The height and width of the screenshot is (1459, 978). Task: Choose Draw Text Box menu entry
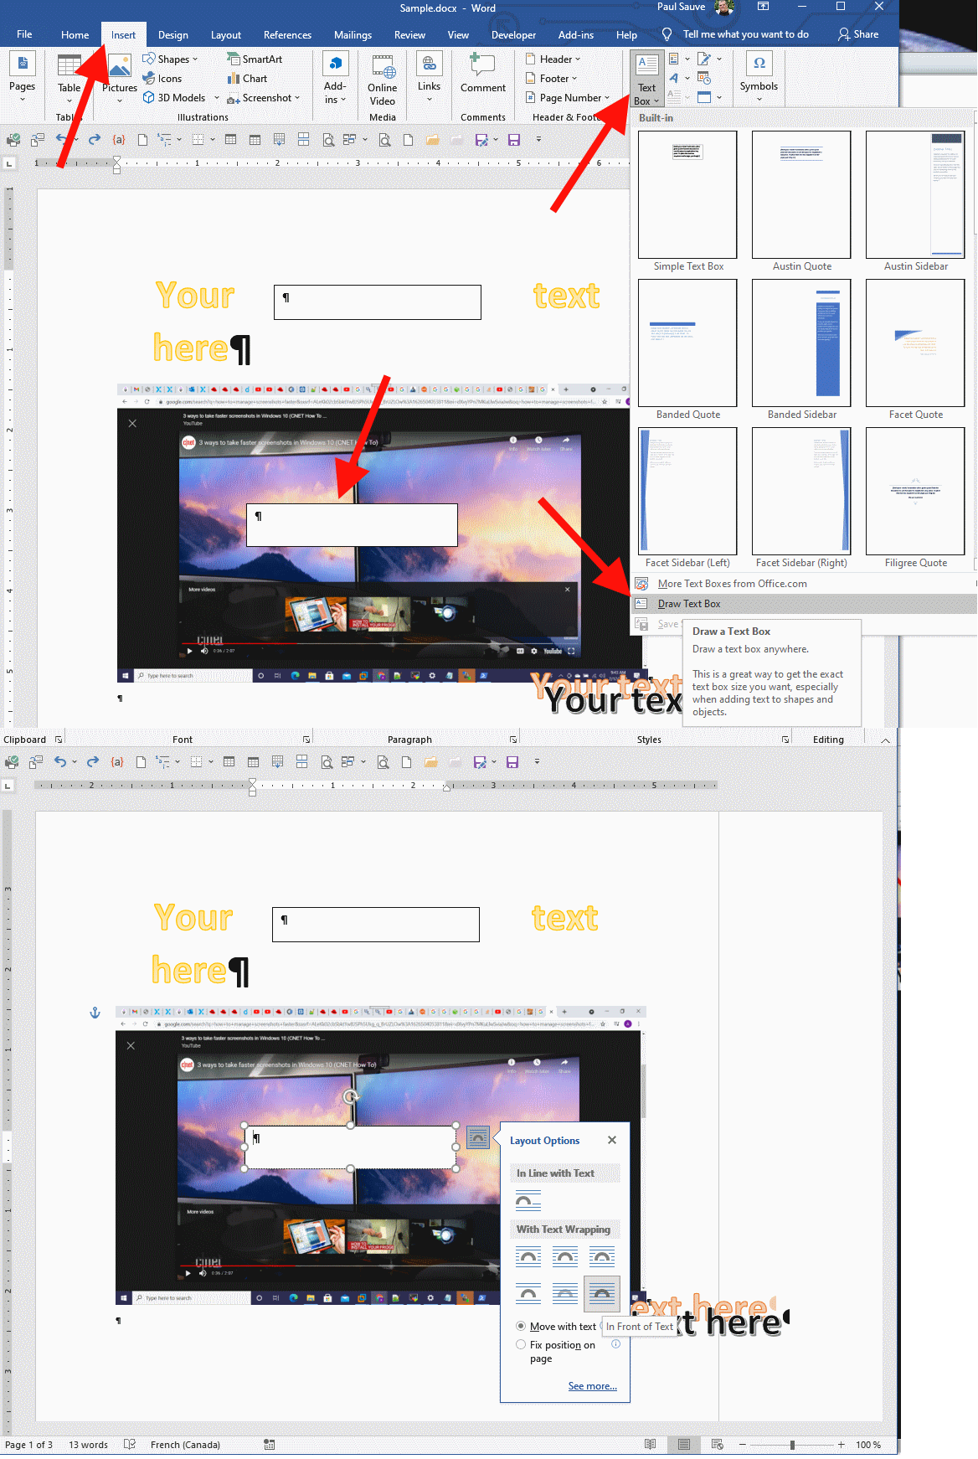point(804,604)
